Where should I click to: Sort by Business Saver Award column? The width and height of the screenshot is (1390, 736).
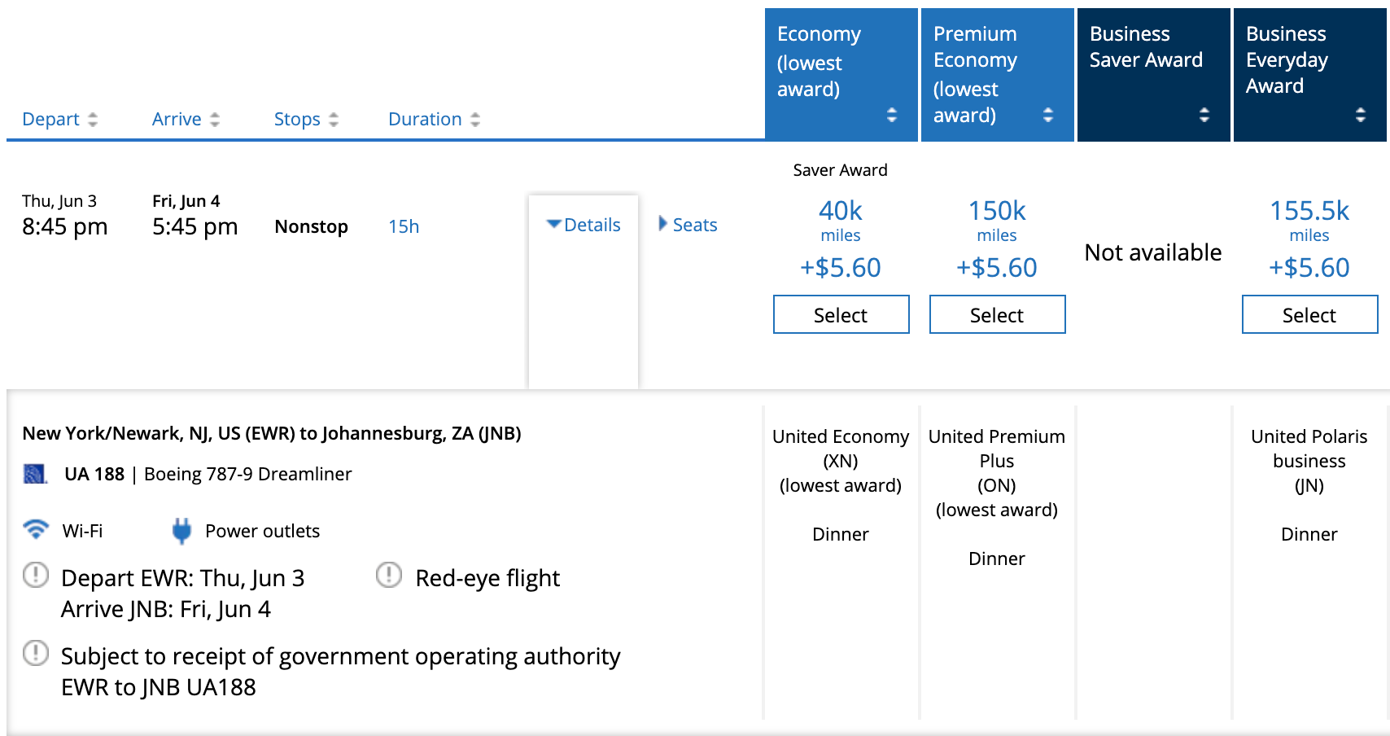tap(1204, 115)
